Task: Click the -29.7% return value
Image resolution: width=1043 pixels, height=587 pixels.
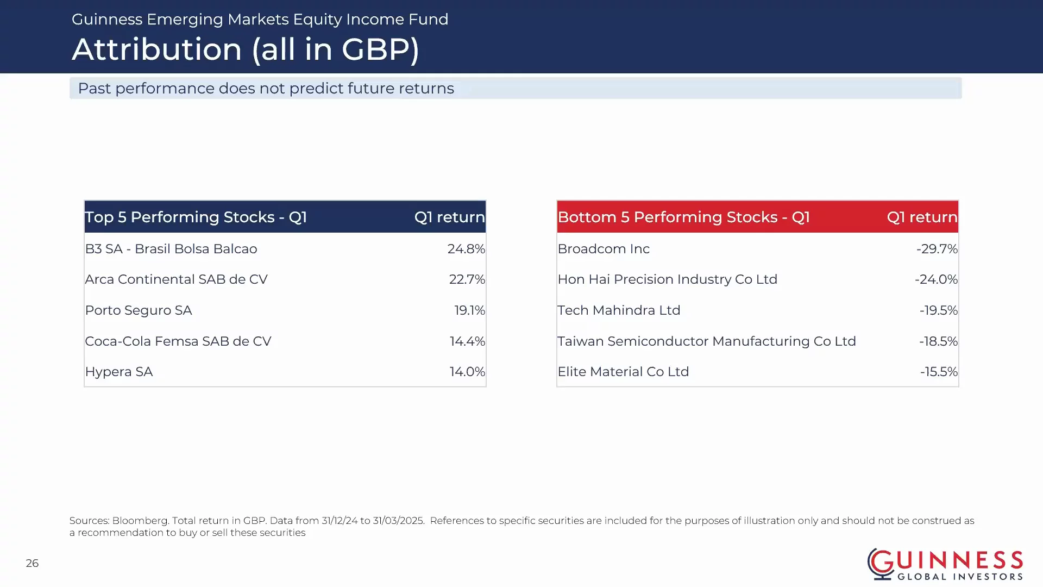Action: [x=937, y=249]
